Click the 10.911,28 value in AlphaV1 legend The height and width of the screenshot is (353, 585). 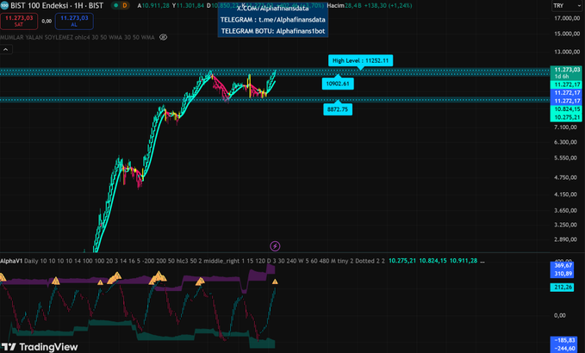(463, 261)
